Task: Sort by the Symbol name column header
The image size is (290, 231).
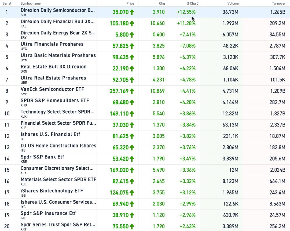Action: (x=31, y=3)
